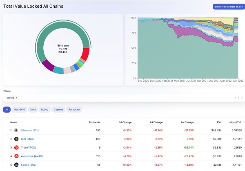
Task: Show Parachain chains
Action: (74, 109)
